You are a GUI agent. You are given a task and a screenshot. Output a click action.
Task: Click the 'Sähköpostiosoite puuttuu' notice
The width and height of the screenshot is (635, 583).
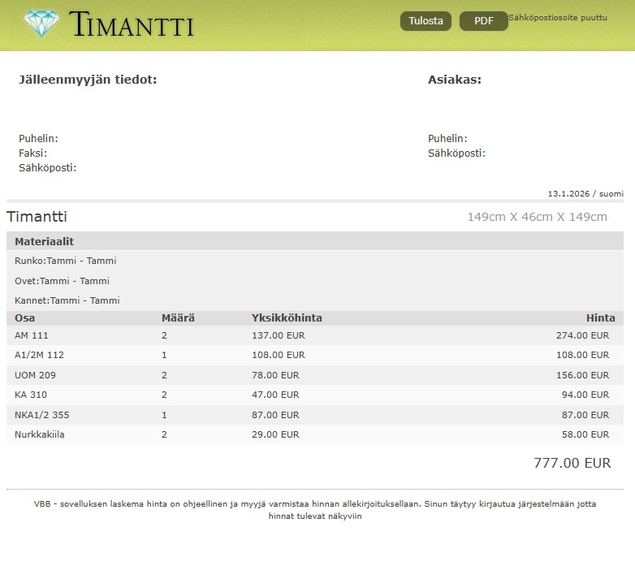(x=558, y=18)
